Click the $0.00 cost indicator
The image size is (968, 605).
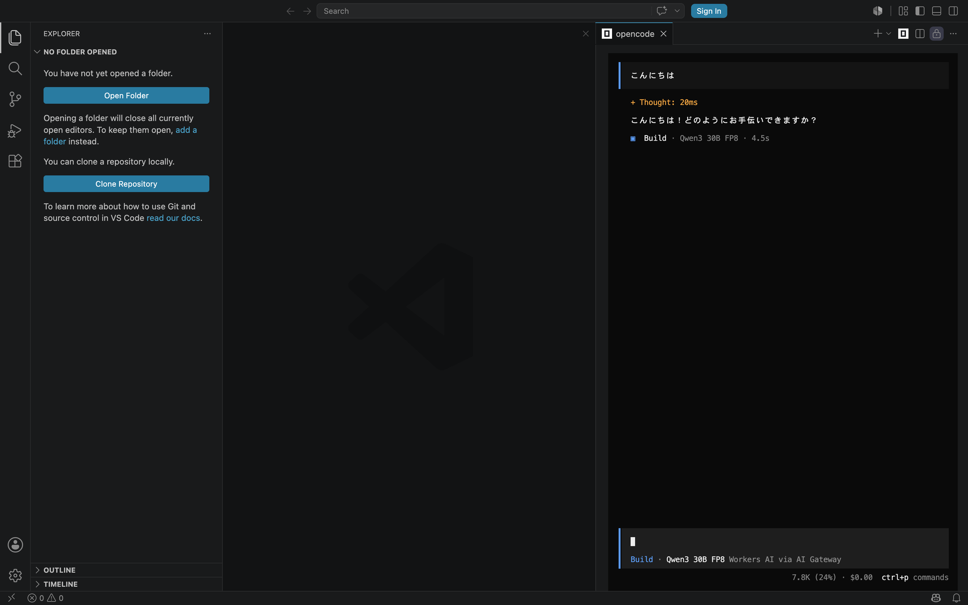pos(861,578)
